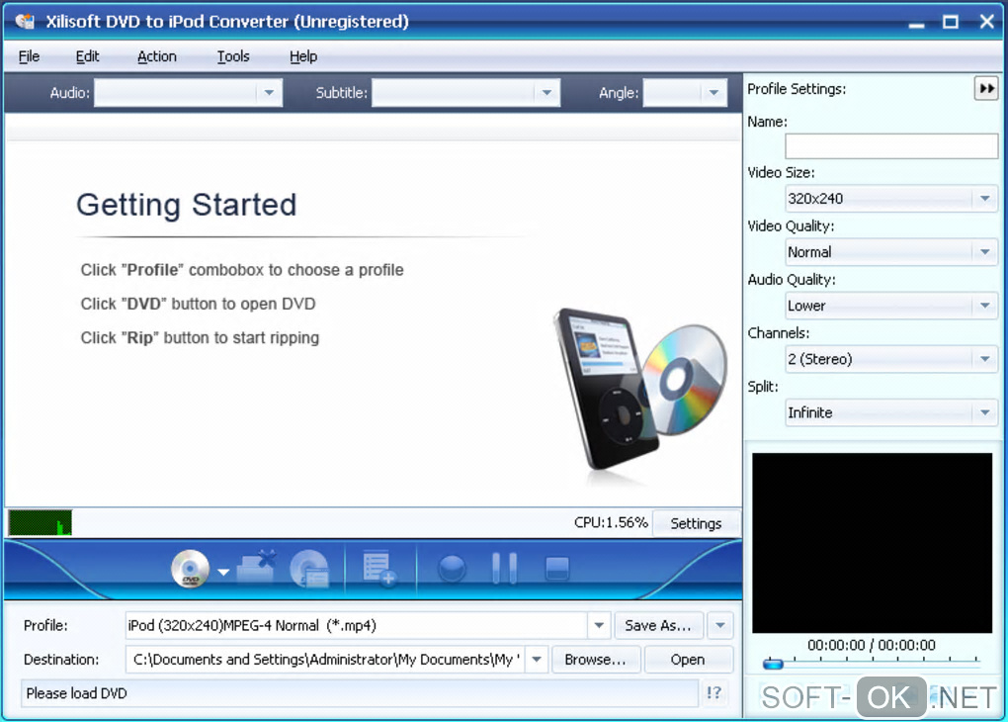Image resolution: width=1008 pixels, height=722 pixels.
Task: Open the Action menu
Action: [x=157, y=56]
